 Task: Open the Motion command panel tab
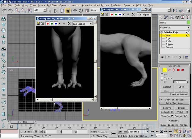(x=177, y=17)
